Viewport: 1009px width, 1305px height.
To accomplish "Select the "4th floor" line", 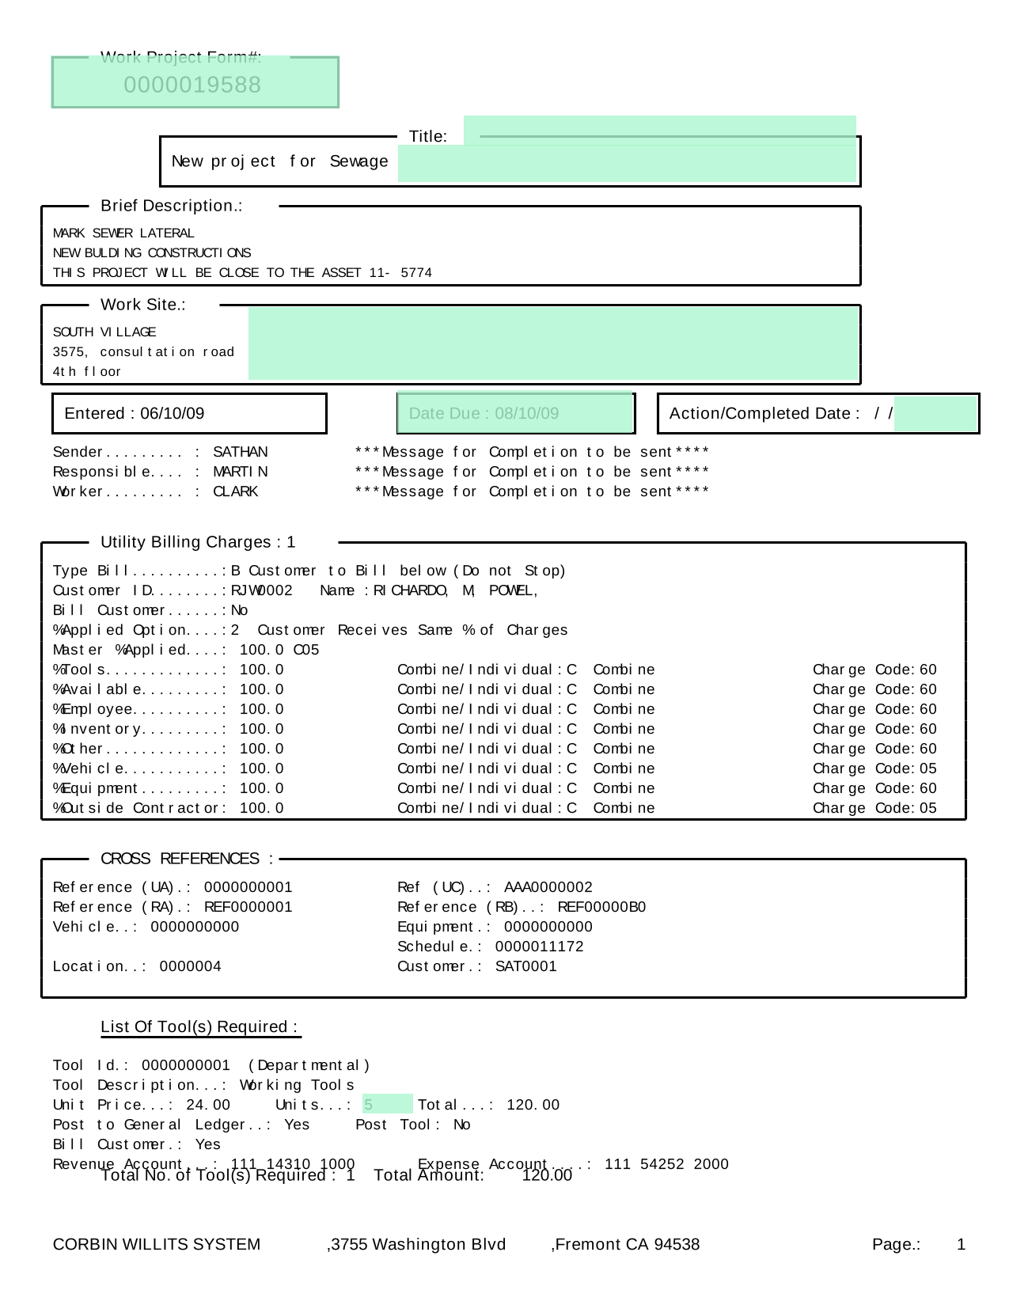I will 87,371.
